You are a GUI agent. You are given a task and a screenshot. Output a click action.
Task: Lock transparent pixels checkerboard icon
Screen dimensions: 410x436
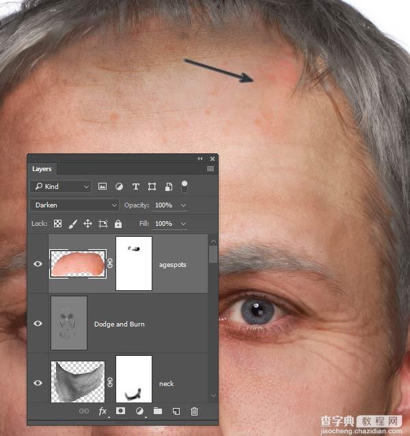57,224
